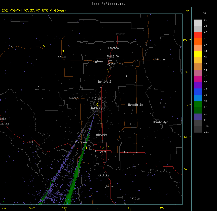Select the red 65 dBZ color swatch
The image size is (217, 211).
pos(198,35)
